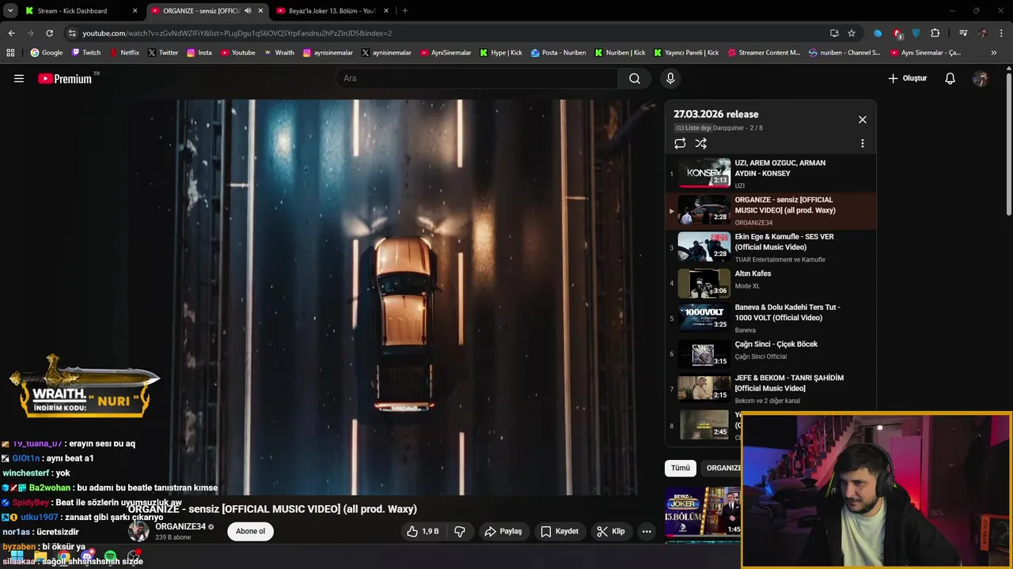Image resolution: width=1013 pixels, height=569 pixels.
Task: Toggle playlist loop
Action: tap(680, 143)
